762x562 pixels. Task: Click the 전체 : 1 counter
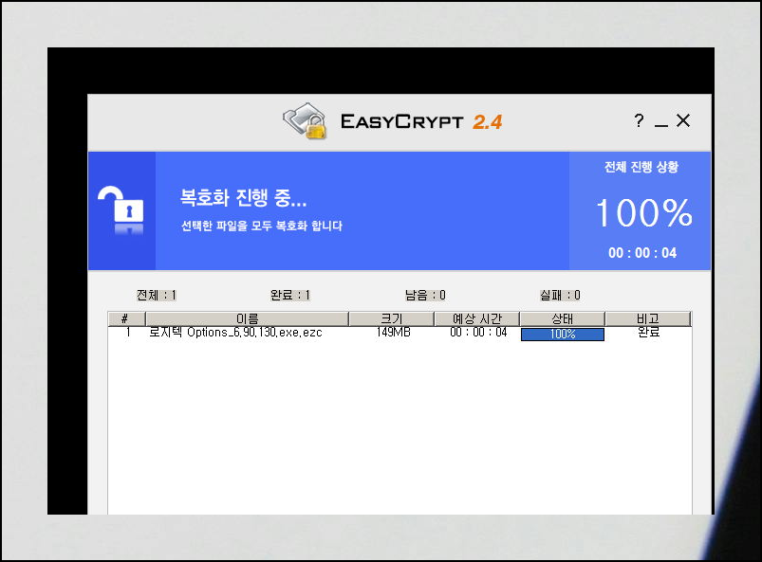pos(156,295)
